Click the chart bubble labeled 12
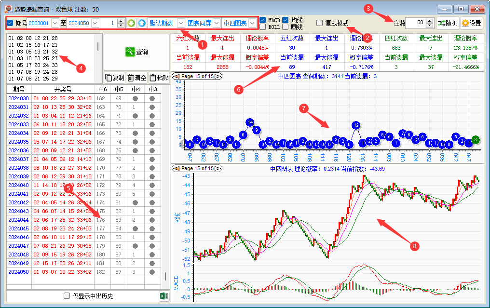The height and width of the screenshot is (308, 490). pos(356,125)
